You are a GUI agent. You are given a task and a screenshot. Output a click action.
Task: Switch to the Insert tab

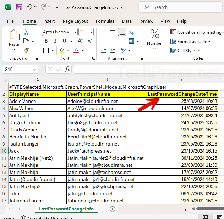(49, 21)
